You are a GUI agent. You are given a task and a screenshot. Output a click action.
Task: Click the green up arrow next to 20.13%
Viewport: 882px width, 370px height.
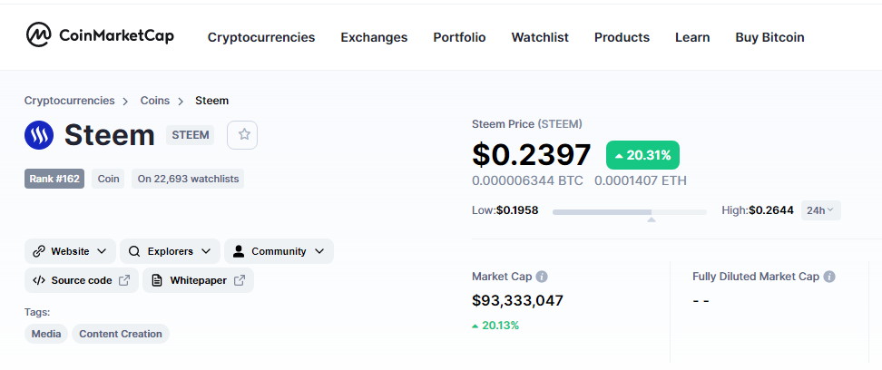(475, 326)
